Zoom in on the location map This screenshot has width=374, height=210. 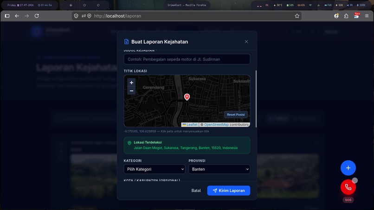pyautogui.click(x=131, y=83)
